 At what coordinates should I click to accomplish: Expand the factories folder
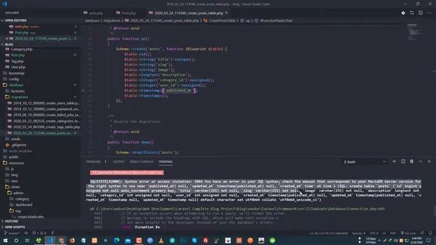(18, 91)
